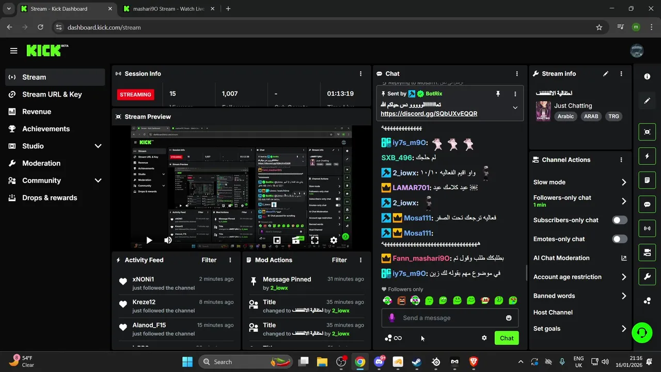
Task: Click the Just Chatting category thumbnail
Action: pyautogui.click(x=543, y=111)
